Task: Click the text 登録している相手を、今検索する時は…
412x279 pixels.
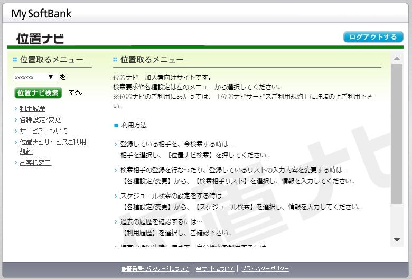Action: (x=177, y=144)
